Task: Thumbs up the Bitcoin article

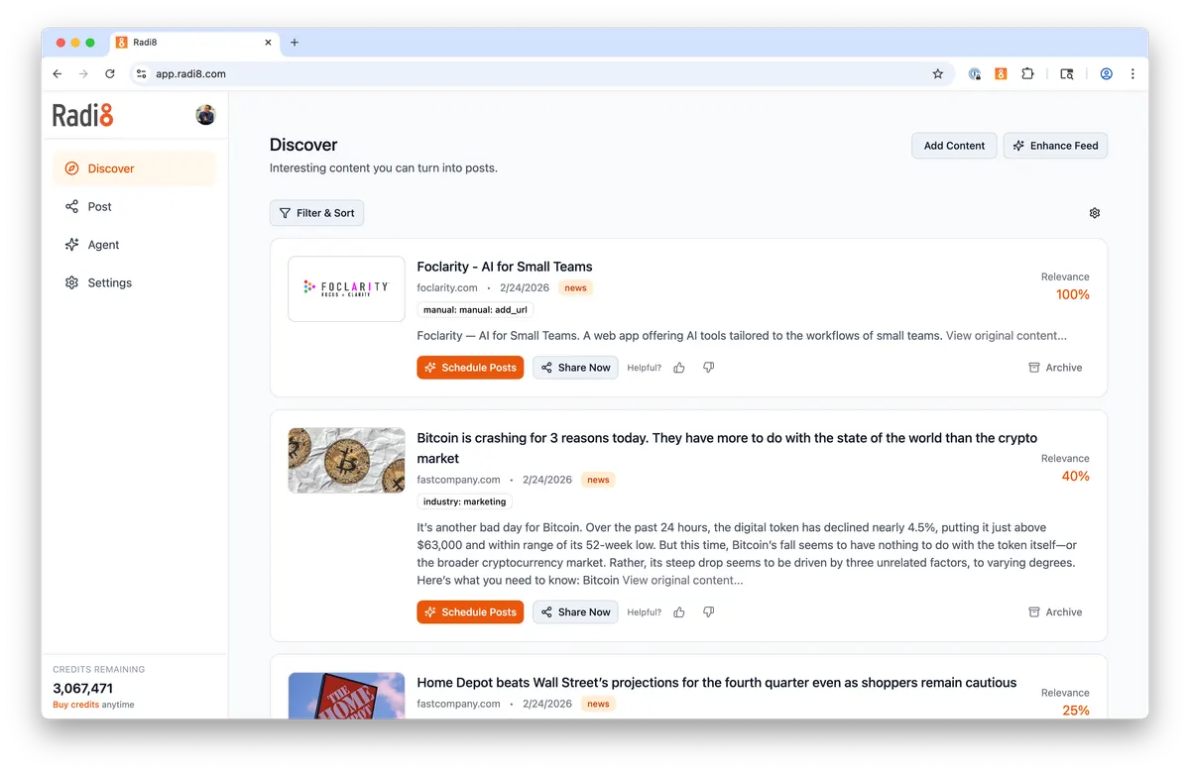Action: pyautogui.click(x=679, y=612)
